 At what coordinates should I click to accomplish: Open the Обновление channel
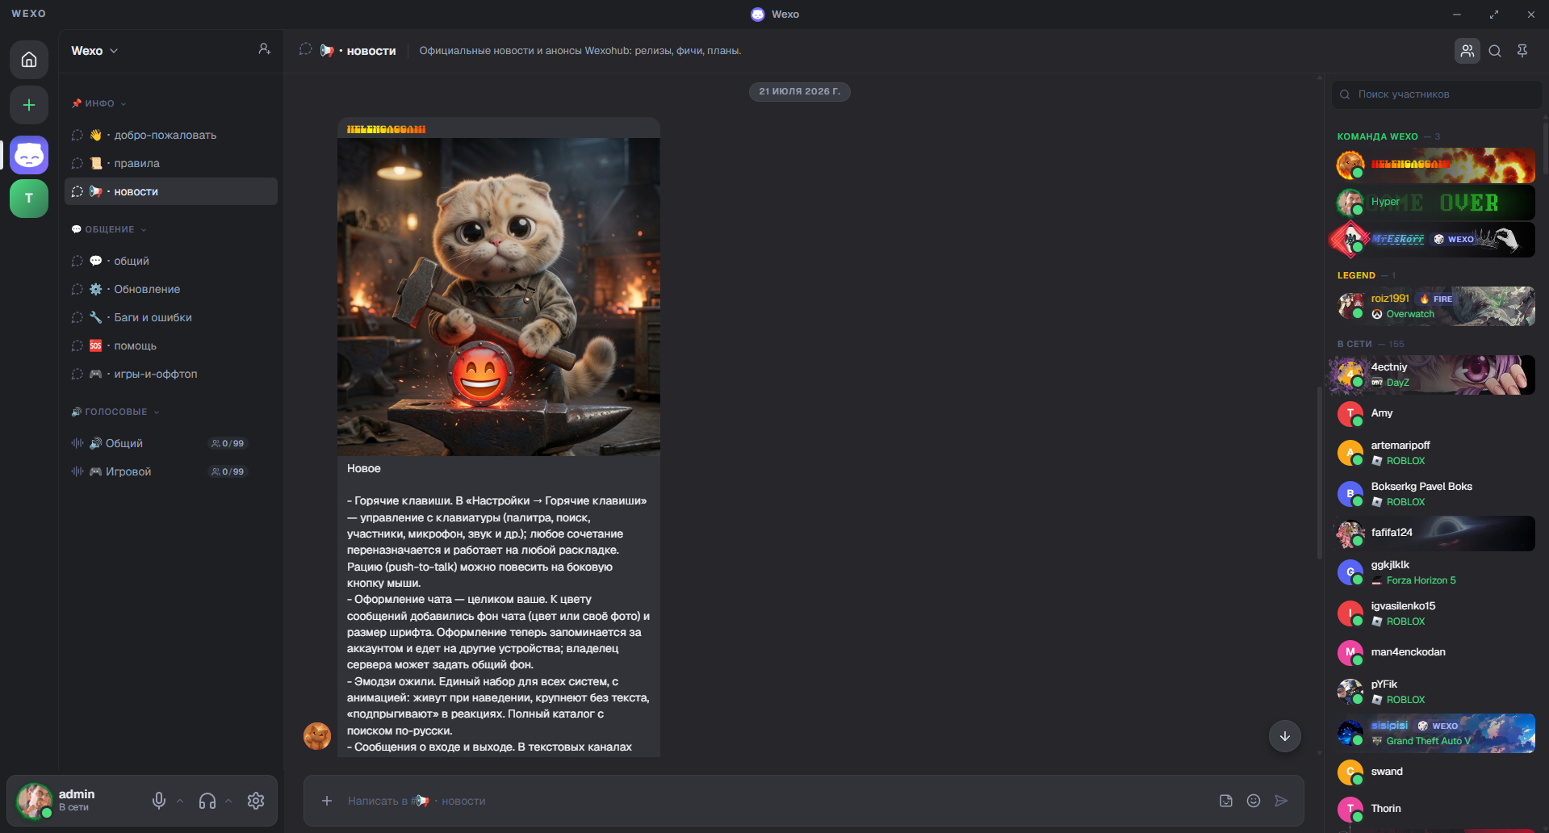click(171, 289)
